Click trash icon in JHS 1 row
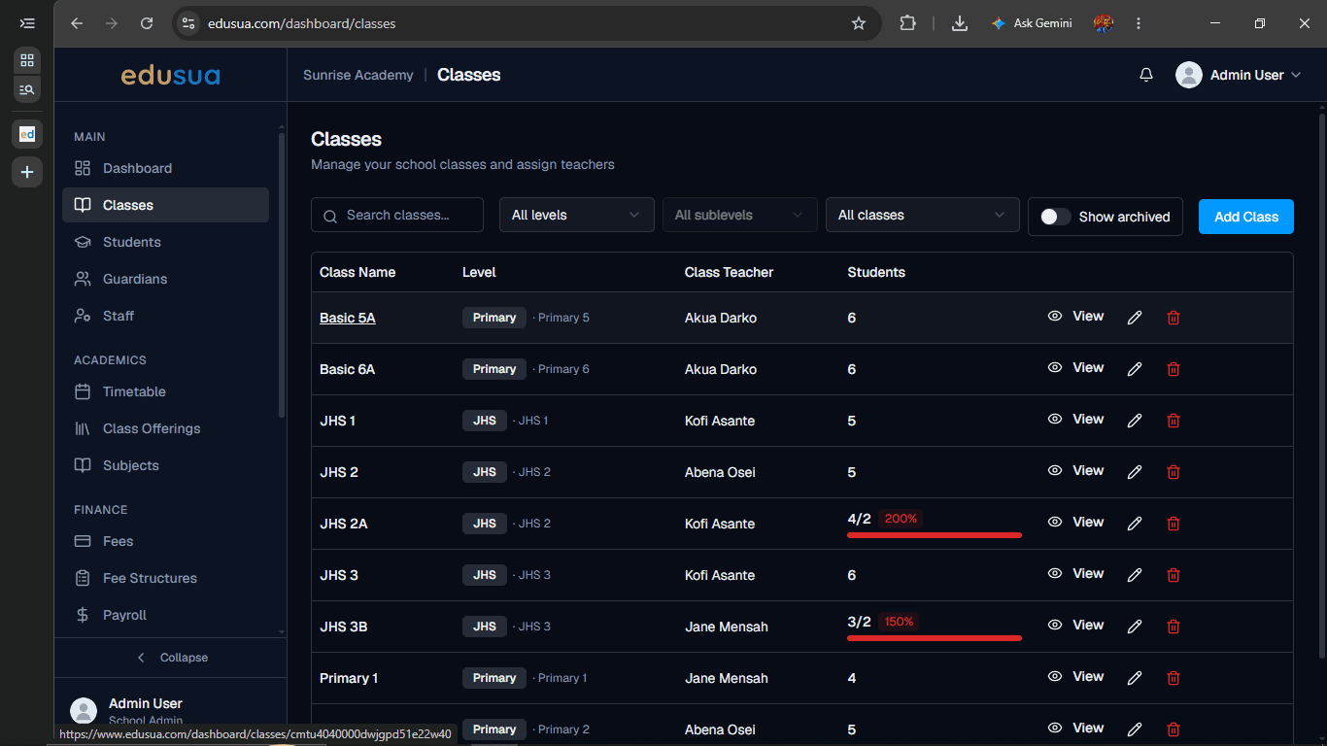Screen dimensions: 1327x746 tap(1173, 421)
